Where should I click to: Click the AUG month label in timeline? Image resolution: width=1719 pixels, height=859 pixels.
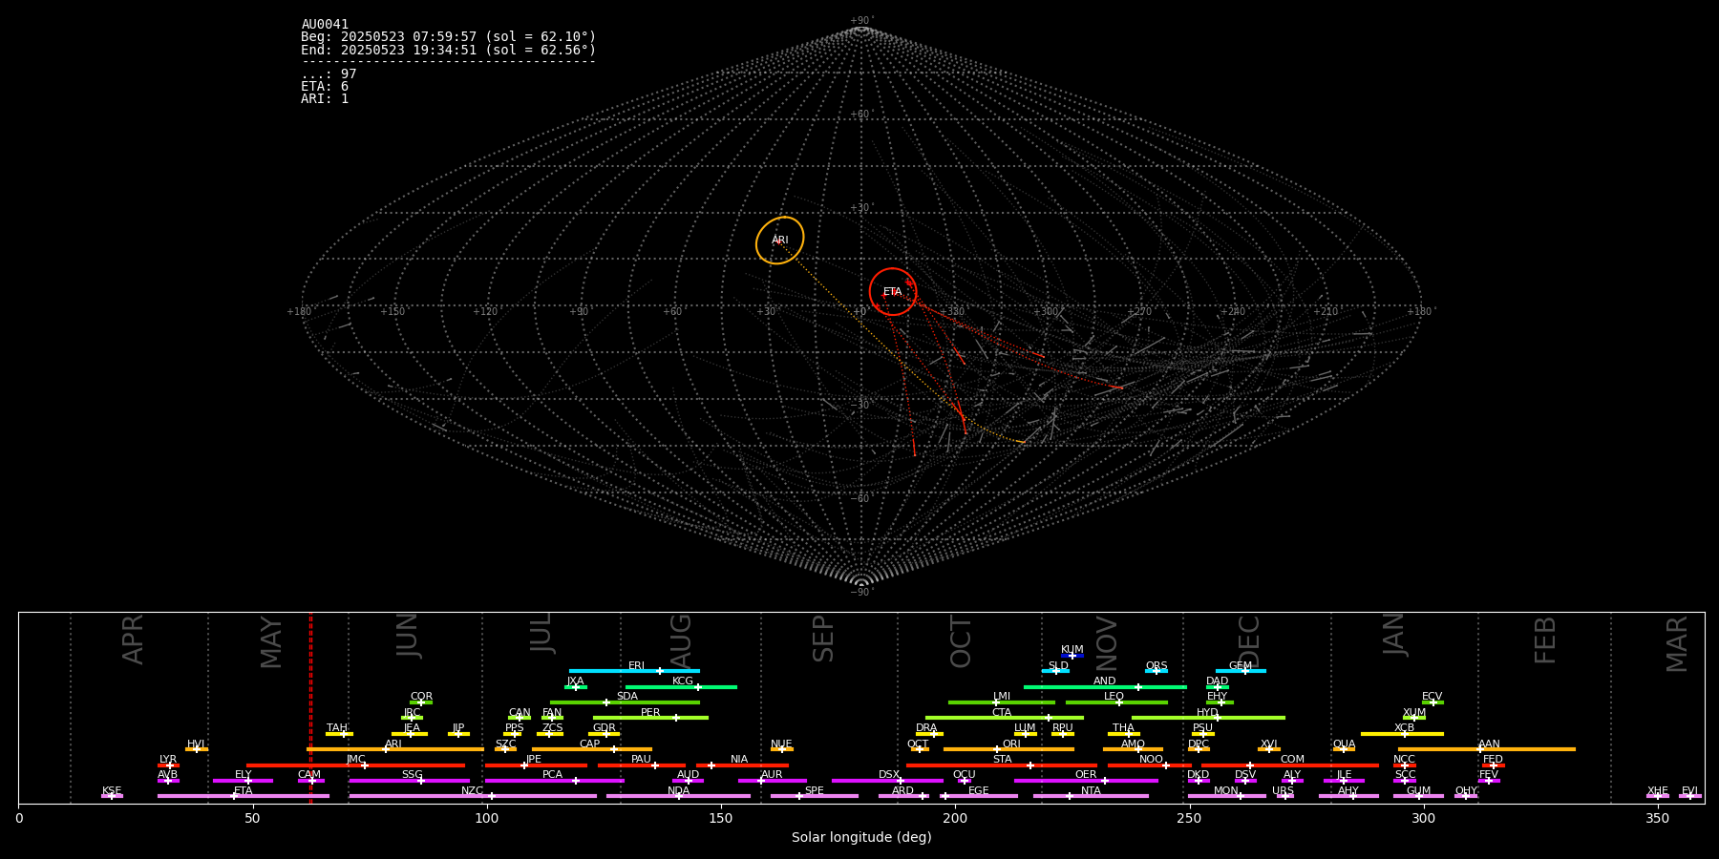click(x=681, y=641)
